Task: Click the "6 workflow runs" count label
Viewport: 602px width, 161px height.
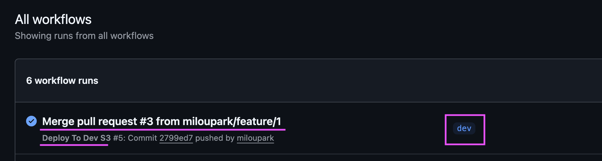Action: [62, 80]
